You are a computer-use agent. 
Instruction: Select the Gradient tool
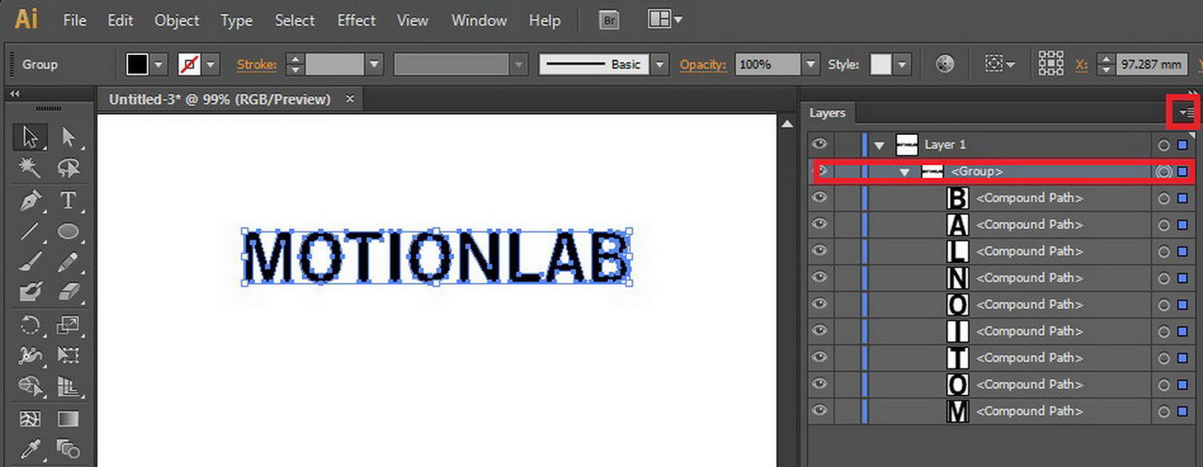coord(68,419)
